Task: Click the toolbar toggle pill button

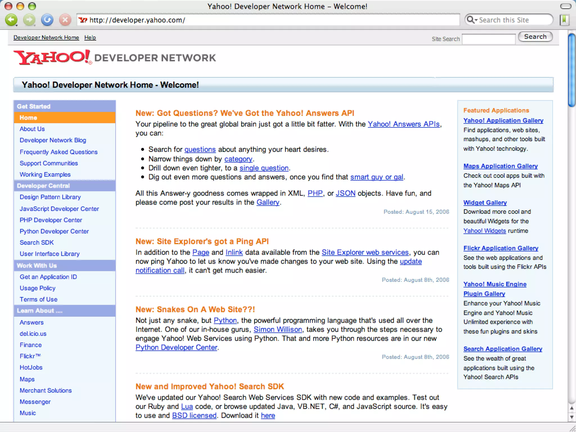Action: point(566,6)
